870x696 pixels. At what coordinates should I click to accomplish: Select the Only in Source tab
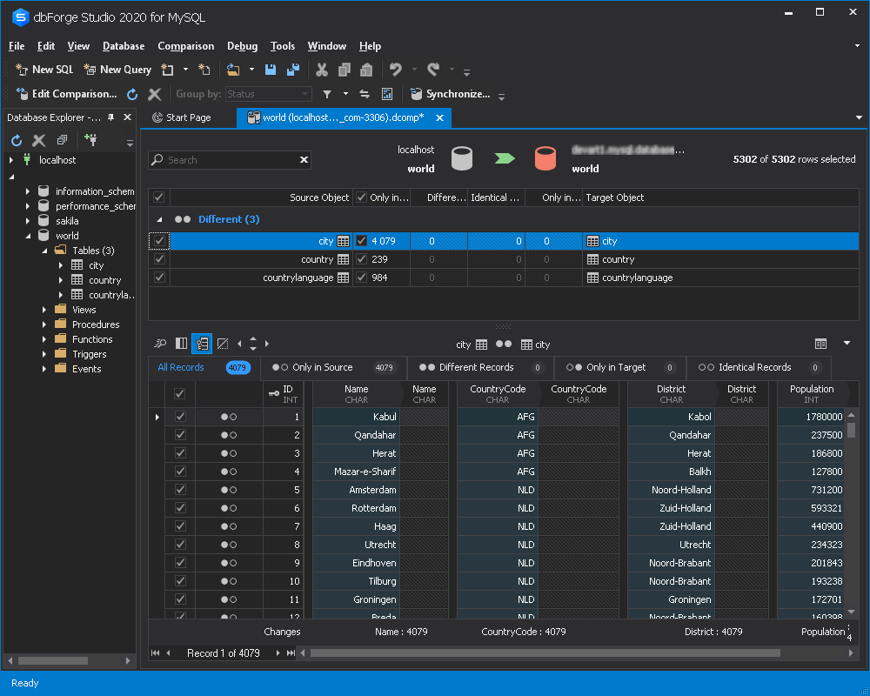[x=333, y=367]
